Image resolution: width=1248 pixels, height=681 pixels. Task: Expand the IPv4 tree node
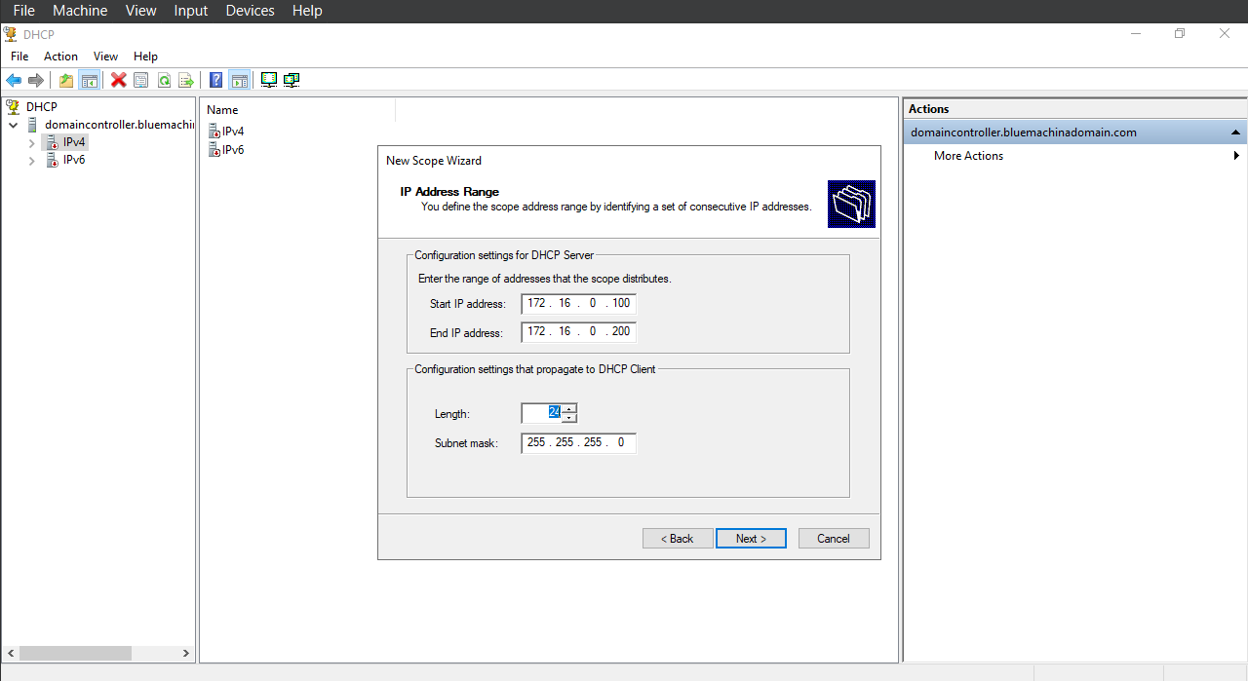pos(32,142)
